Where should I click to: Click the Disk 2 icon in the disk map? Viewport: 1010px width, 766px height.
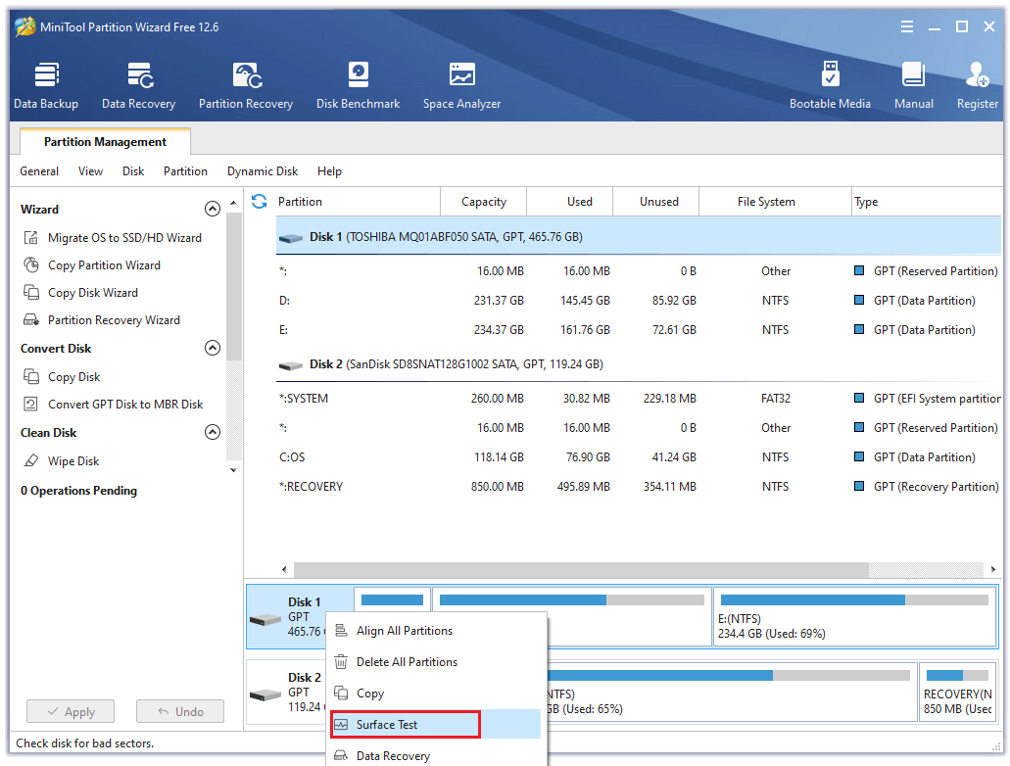(x=265, y=695)
